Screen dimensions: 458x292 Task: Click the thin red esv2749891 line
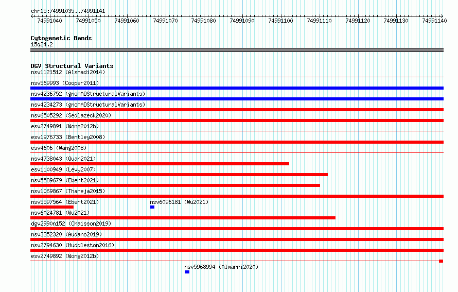pyautogui.click(x=237, y=131)
